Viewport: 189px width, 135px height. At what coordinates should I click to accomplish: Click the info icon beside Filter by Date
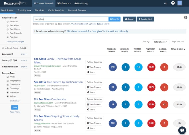[16, 18]
